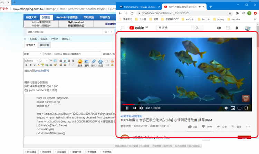259x154 pixels.
Task: Open YouTube notifications bell
Action: click(237, 28)
